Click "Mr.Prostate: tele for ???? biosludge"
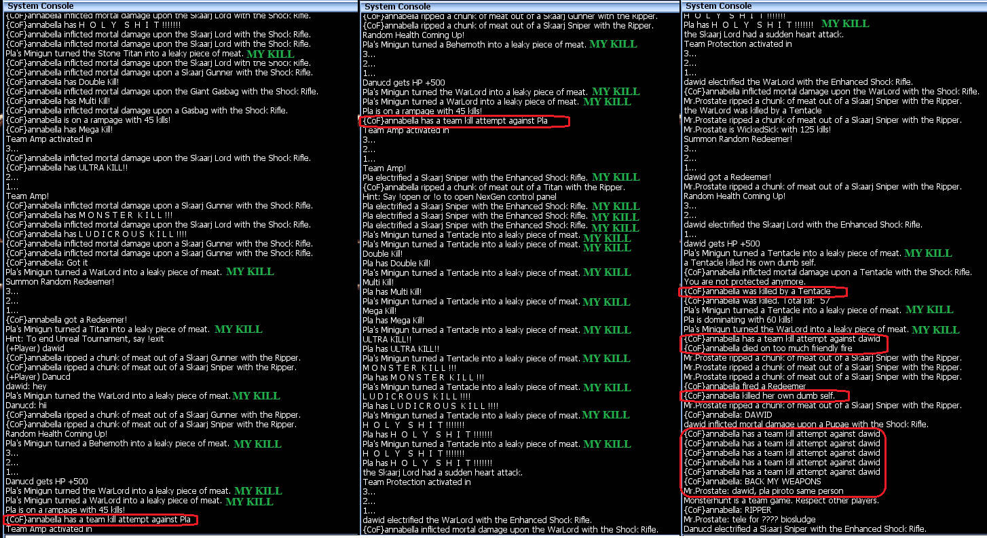The height and width of the screenshot is (538, 987). tap(751, 519)
